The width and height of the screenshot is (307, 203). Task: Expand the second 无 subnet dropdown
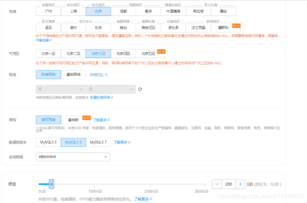click(111, 89)
